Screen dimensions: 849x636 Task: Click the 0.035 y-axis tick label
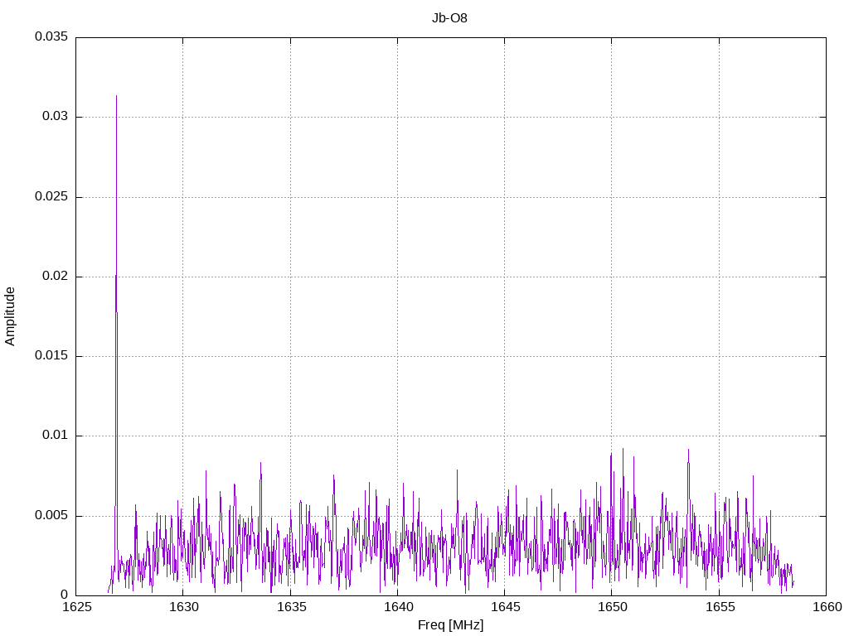[51, 37]
